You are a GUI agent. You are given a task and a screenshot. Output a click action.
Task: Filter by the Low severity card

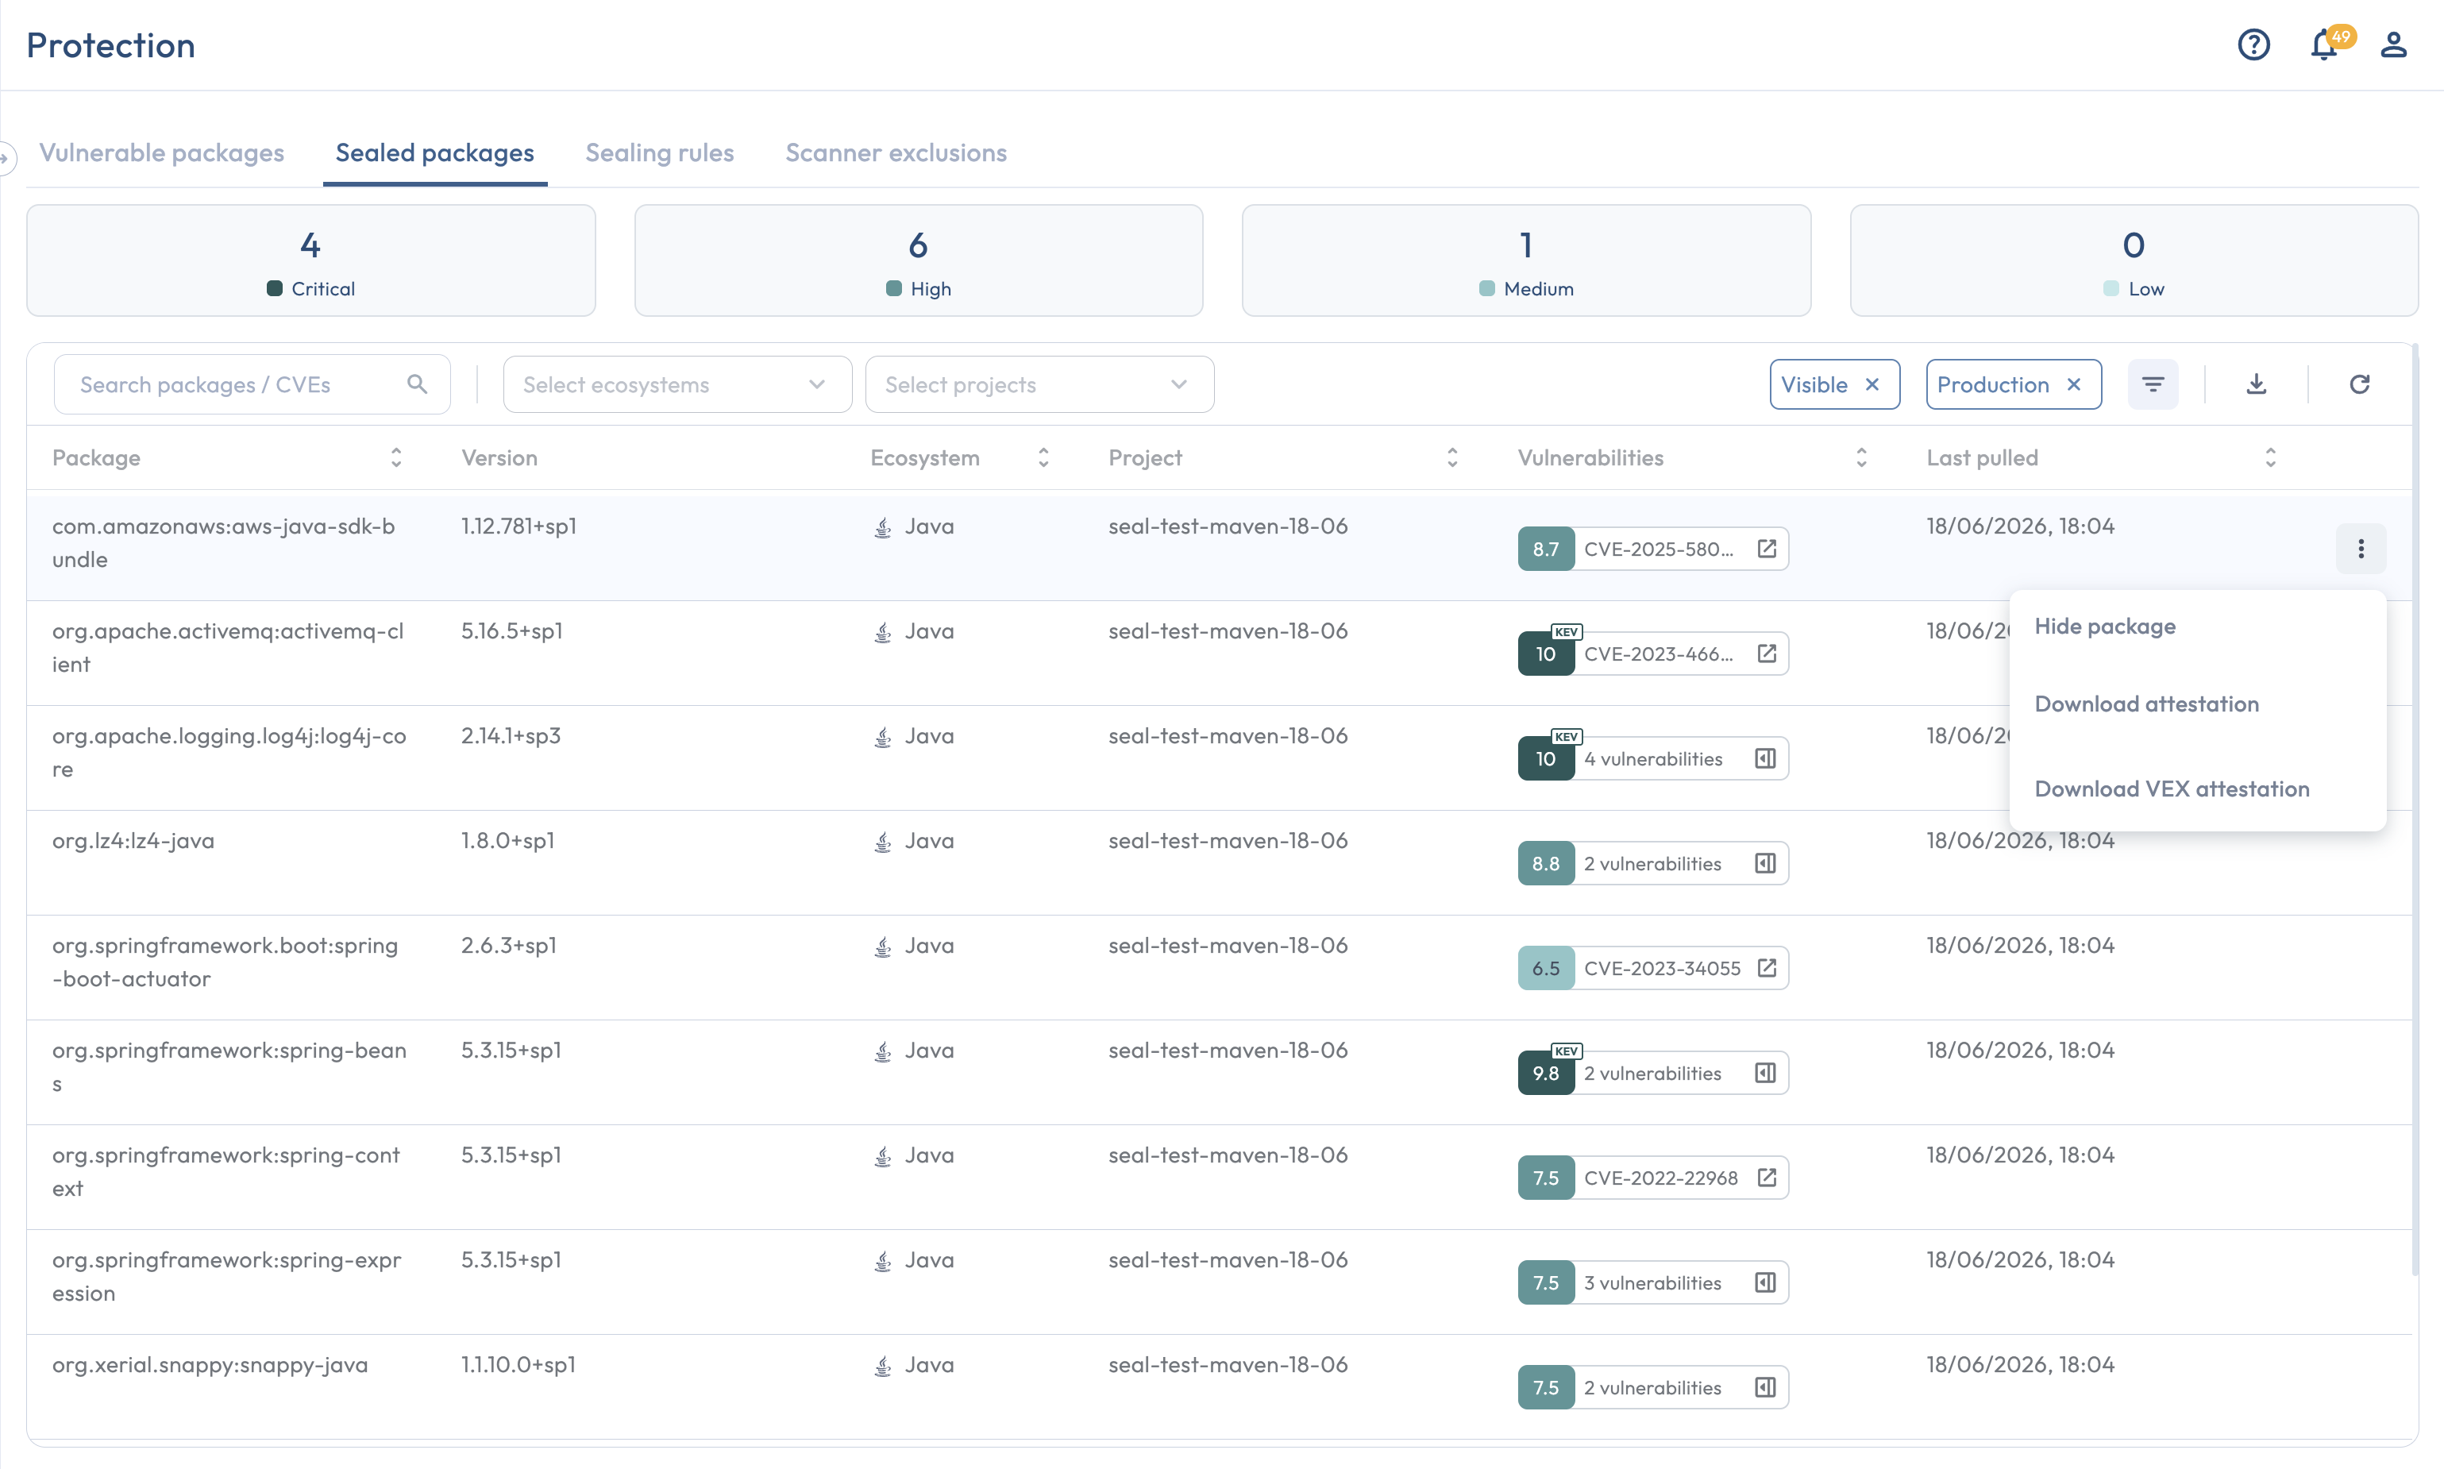click(2134, 260)
